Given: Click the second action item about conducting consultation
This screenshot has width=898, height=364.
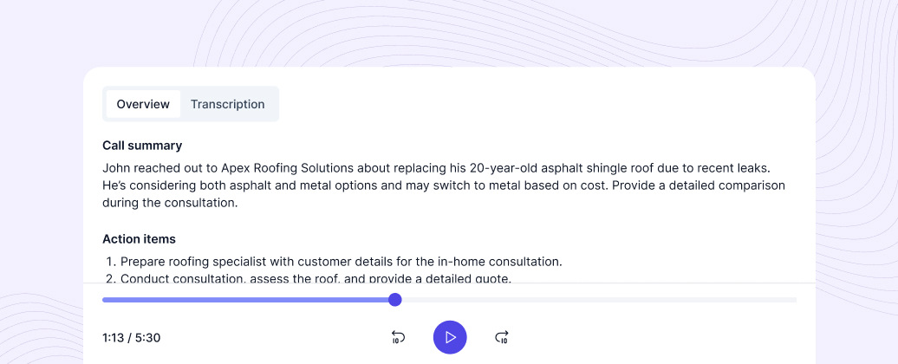Looking at the screenshot, I should [x=316, y=278].
